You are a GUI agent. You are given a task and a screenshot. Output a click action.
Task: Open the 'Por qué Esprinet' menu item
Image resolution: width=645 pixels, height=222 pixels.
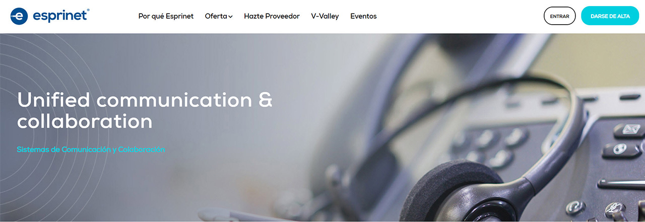pos(166,16)
